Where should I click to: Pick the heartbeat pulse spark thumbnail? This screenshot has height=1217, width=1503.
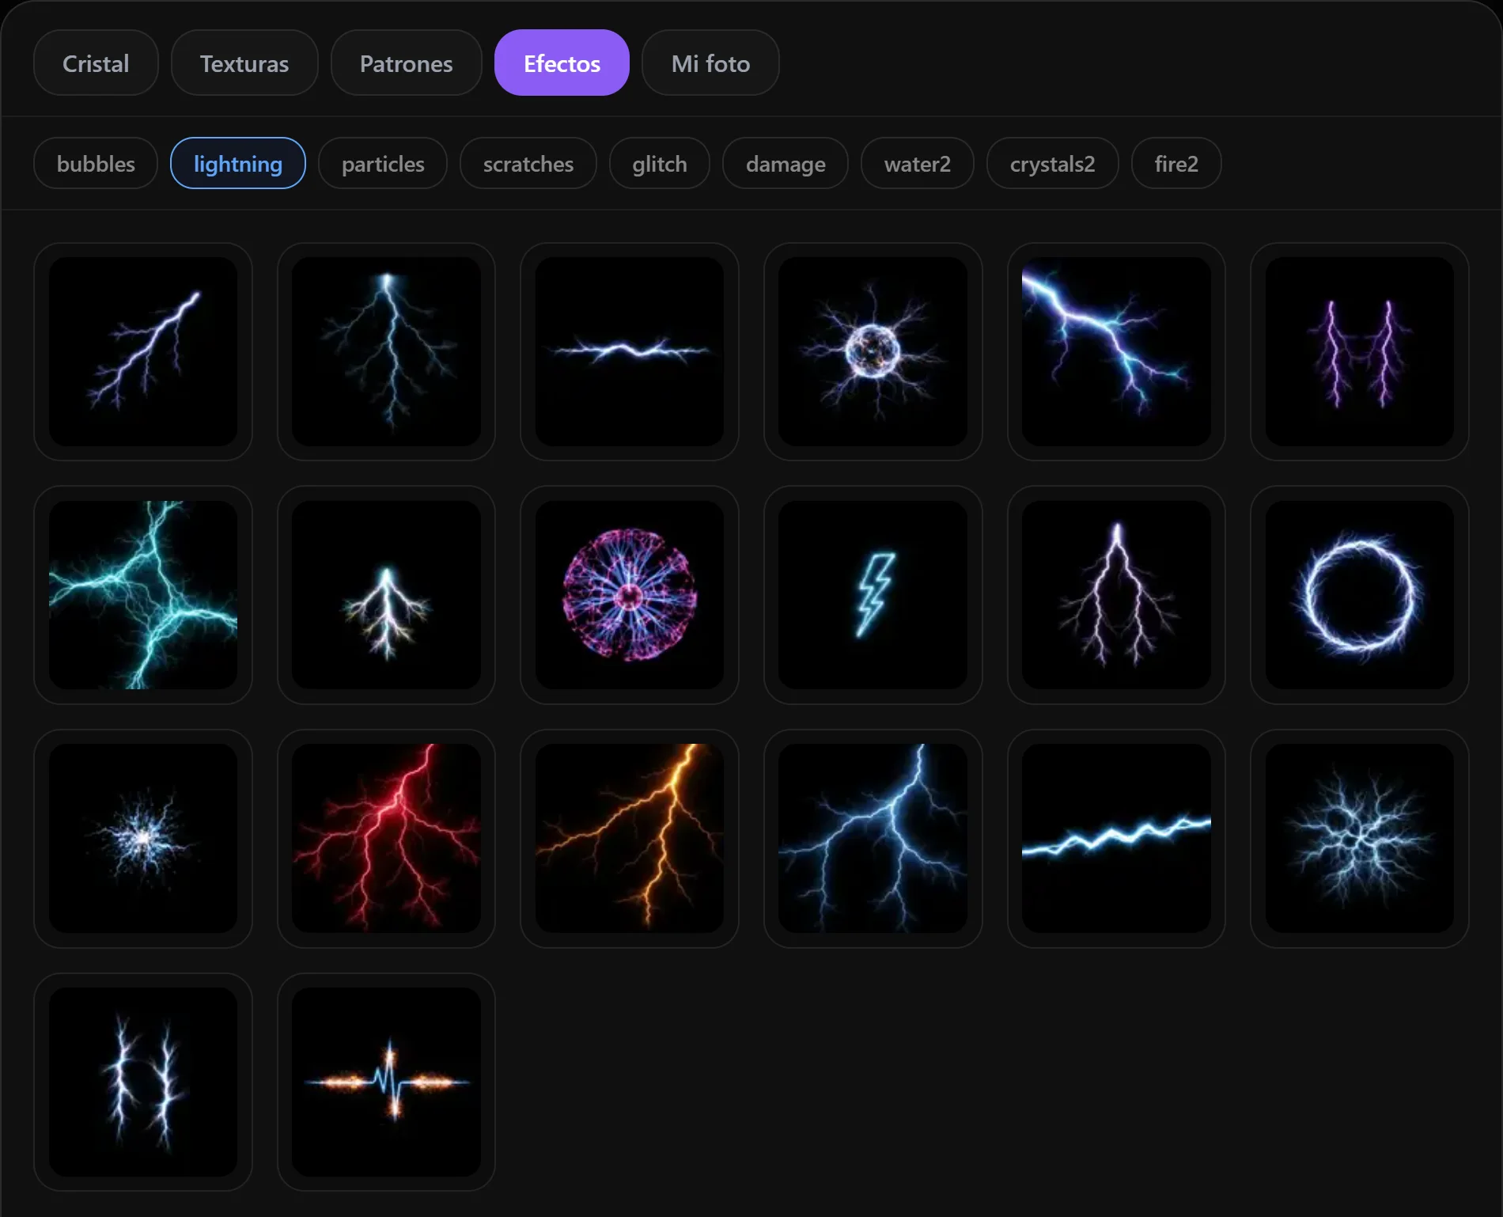click(x=387, y=1082)
